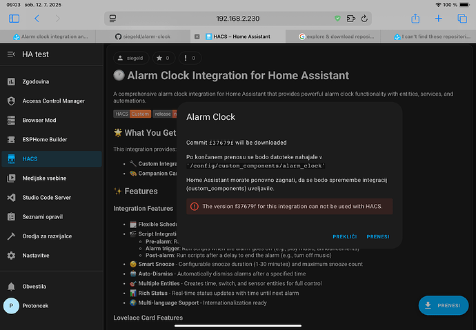Click the custom_components/alarm_clock path text
This screenshot has width=476, height=330.
click(x=256, y=166)
